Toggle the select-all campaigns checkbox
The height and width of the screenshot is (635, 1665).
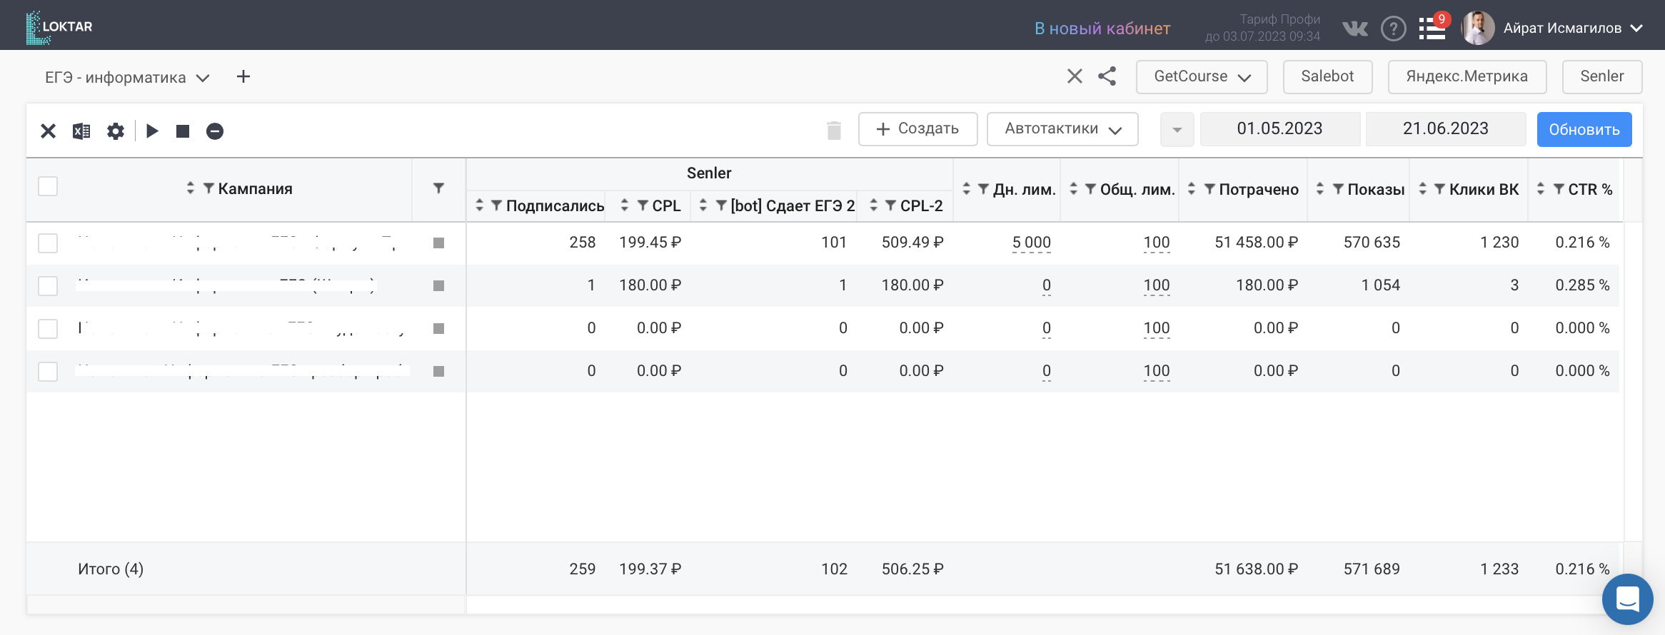(48, 187)
